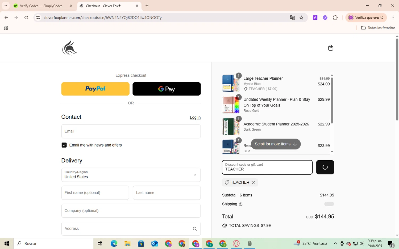Click the TOTAL SAVINGS tag icon
This screenshot has height=249, width=399.
225,226
